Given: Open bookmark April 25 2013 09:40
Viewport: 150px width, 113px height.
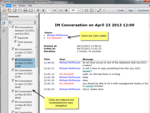Looking at the screenshot, I should click(24, 84).
